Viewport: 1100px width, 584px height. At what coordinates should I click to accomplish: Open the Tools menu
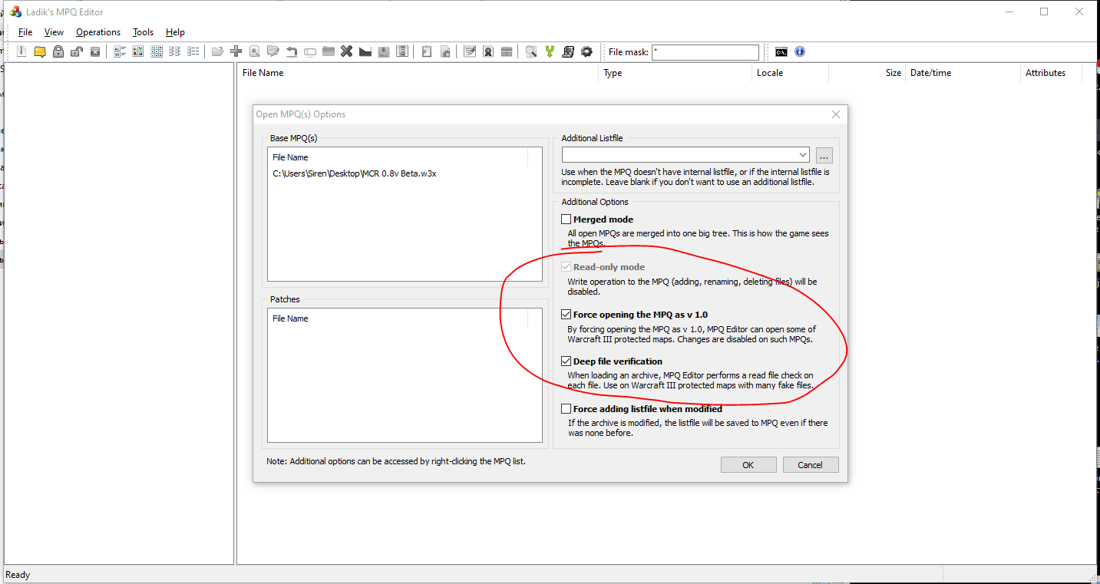[143, 32]
